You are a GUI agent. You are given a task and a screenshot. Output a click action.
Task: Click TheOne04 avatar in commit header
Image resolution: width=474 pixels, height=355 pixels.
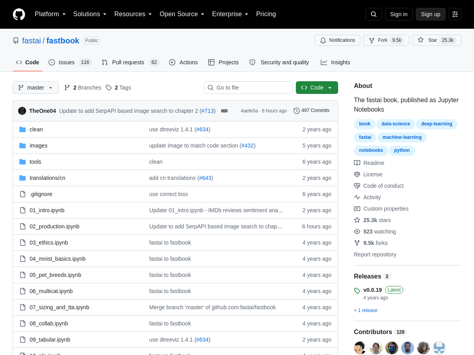tap(22, 111)
